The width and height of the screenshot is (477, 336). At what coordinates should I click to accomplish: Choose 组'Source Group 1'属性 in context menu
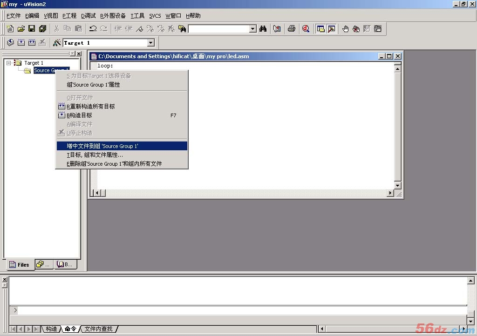click(x=122, y=85)
